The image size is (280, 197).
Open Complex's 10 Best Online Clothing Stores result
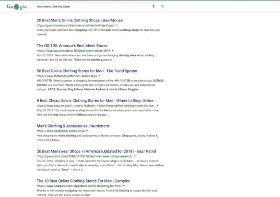pos(83,181)
